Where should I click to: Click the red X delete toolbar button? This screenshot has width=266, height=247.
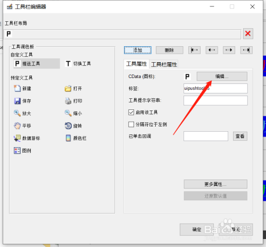tap(248, 33)
